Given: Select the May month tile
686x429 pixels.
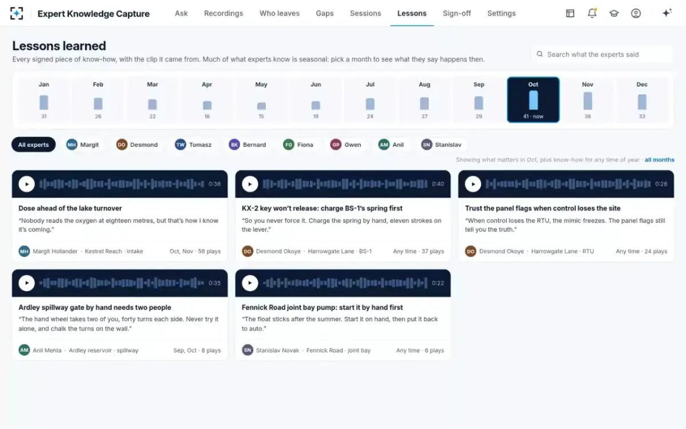Looking at the screenshot, I should (x=261, y=100).
